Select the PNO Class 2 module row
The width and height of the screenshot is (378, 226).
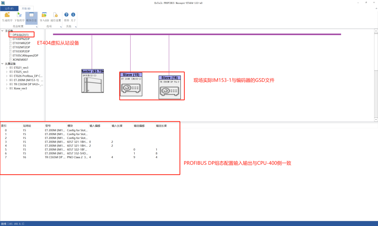[89, 157]
